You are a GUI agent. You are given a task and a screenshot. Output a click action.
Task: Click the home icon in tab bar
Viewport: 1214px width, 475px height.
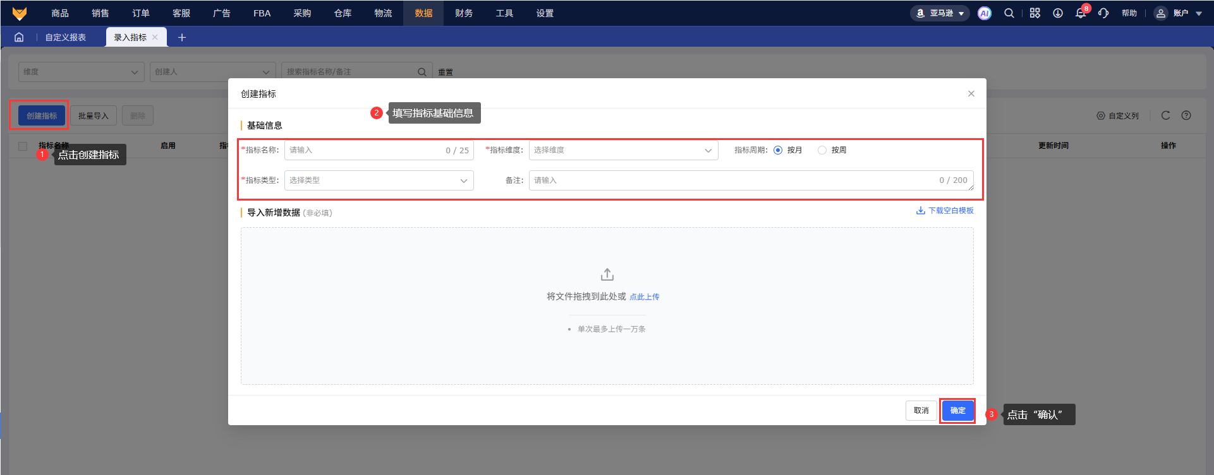pyautogui.click(x=19, y=37)
